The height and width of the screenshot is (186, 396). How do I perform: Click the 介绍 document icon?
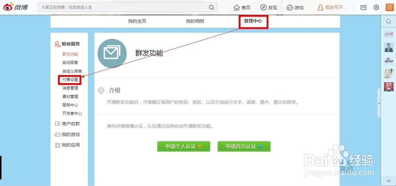101,90
